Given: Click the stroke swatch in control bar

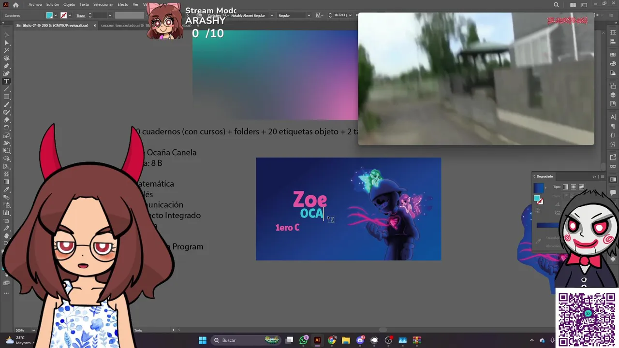Looking at the screenshot, I should click(x=63, y=15).
